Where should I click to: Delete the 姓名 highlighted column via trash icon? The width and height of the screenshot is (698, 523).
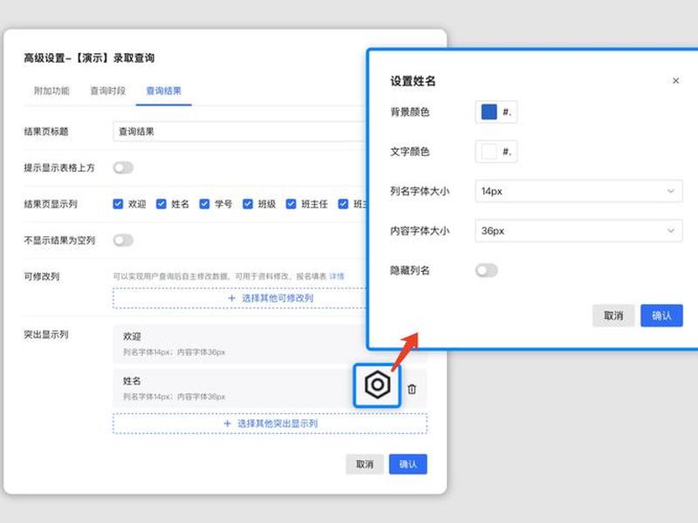(412, 389)
